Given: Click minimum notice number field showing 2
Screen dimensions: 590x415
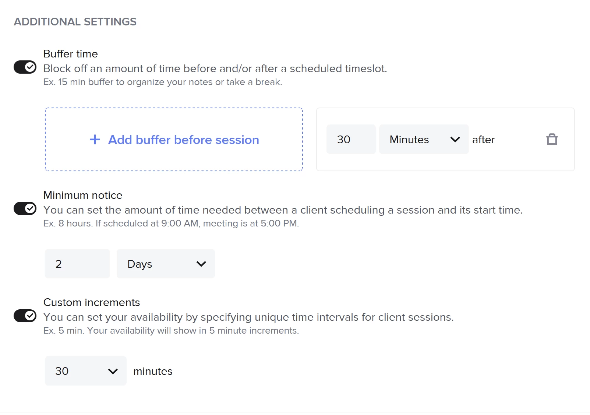Looking at the screenshot, I should 77,264.
